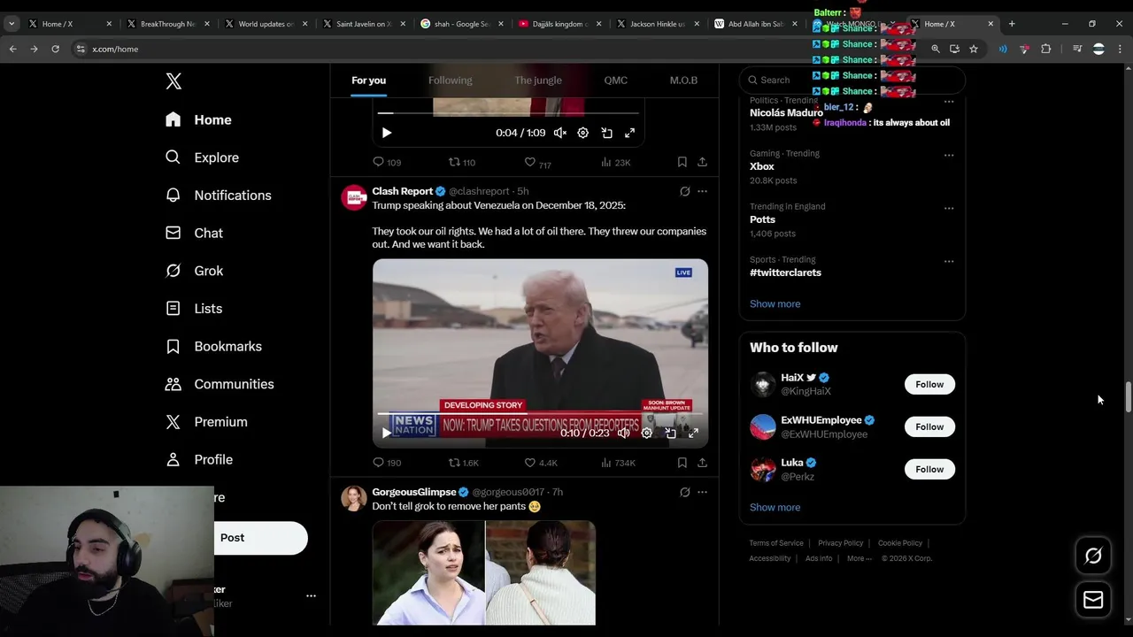Screen dimensions: 1133x637
Task: Show more who to follow
Action: tap(775, 507)
